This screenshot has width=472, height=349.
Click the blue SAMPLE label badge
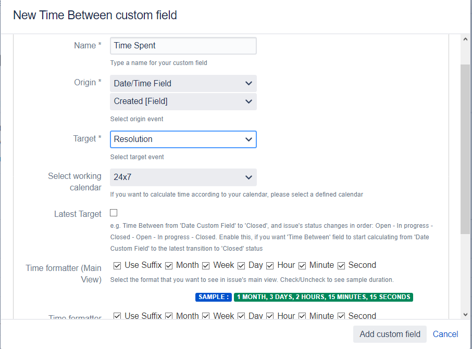coord(214,298)
